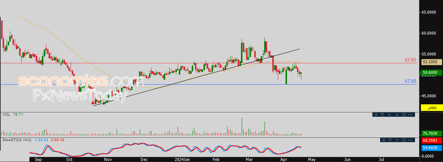This screenshot has width=443, height=162.
Task: Click the Sep label on time axis
Action: coord(38,160)
